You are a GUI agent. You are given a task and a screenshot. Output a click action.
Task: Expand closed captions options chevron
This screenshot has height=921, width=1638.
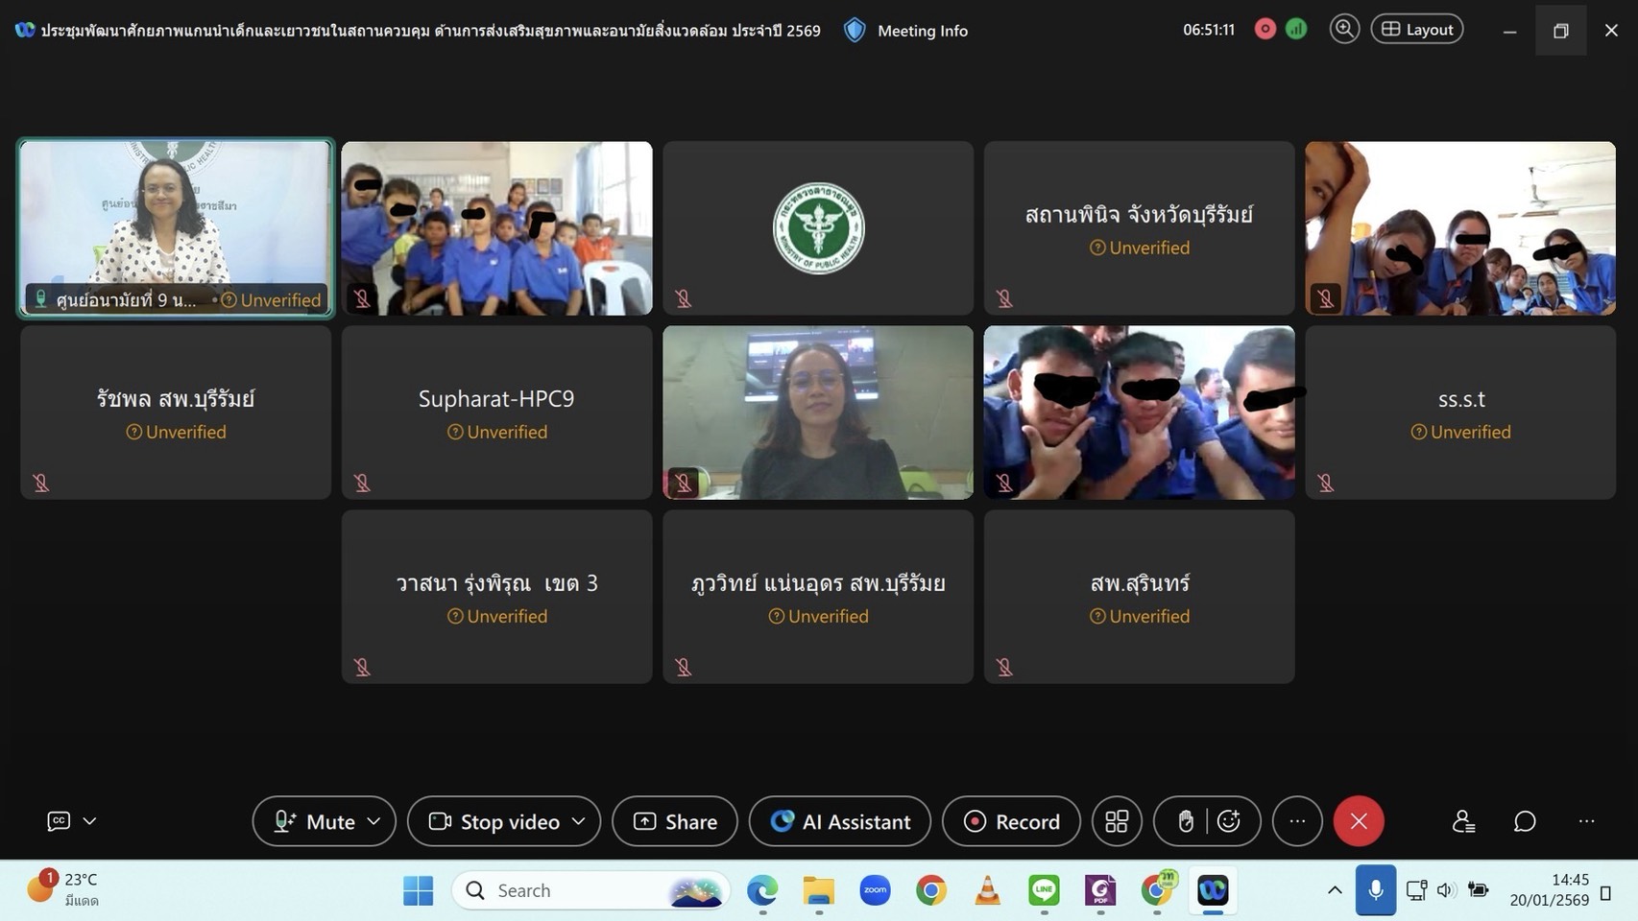(89, 821)
